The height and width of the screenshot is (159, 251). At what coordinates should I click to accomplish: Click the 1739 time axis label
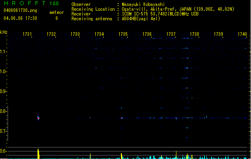coord(219,34)
